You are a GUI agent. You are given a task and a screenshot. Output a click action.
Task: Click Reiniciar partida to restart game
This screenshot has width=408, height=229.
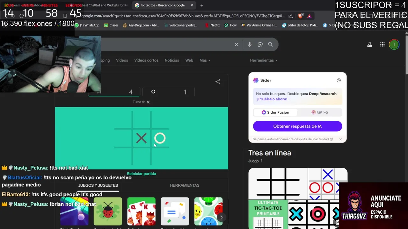[x=141, y=174]
